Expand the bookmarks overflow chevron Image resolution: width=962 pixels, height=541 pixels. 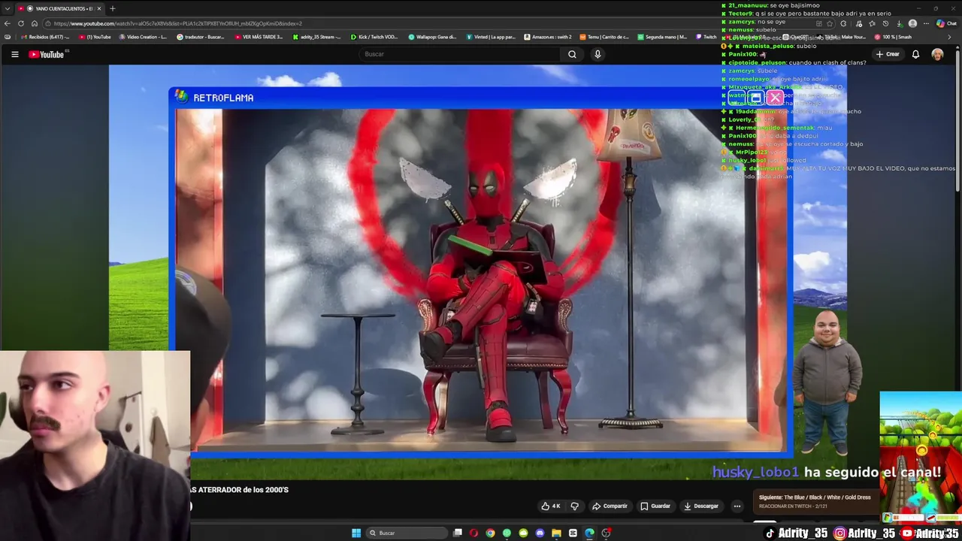(949, 37)
